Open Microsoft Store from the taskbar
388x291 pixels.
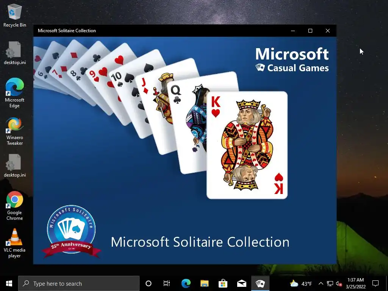223,283
